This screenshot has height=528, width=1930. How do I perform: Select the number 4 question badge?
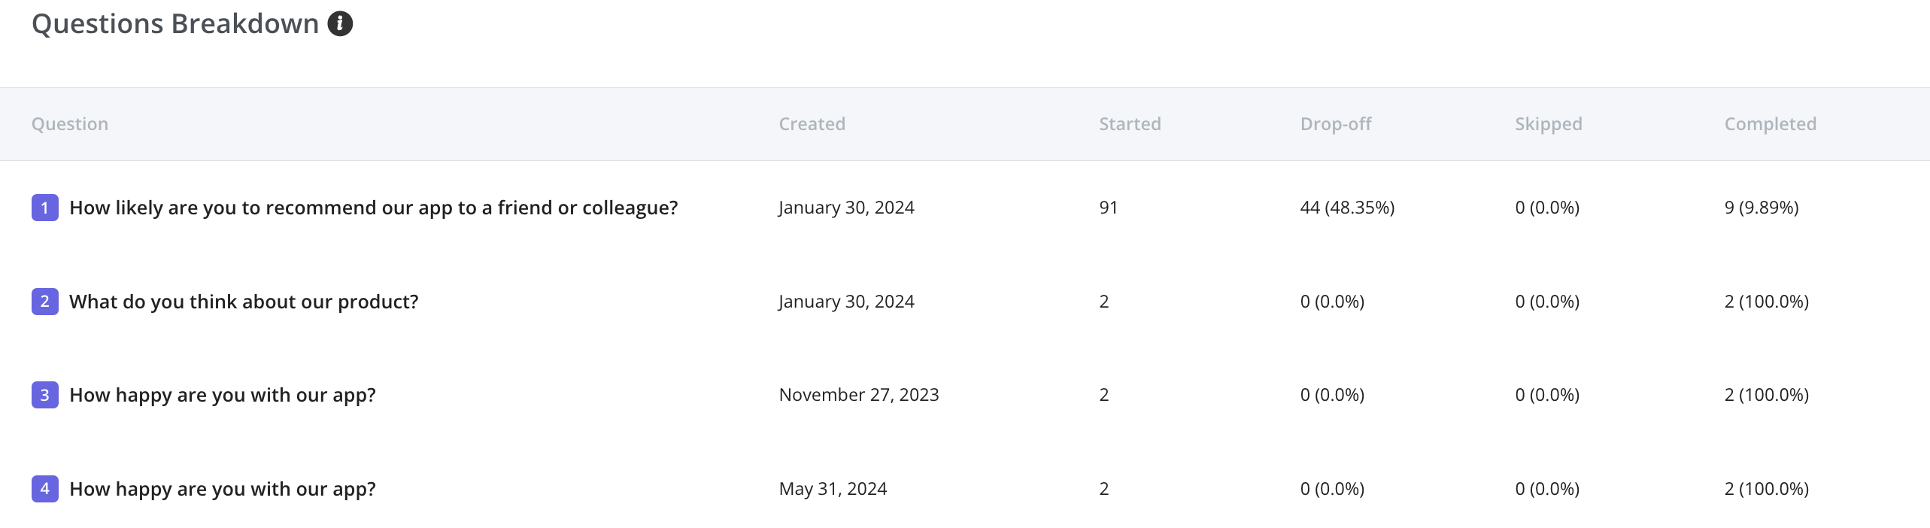(45, 489)
